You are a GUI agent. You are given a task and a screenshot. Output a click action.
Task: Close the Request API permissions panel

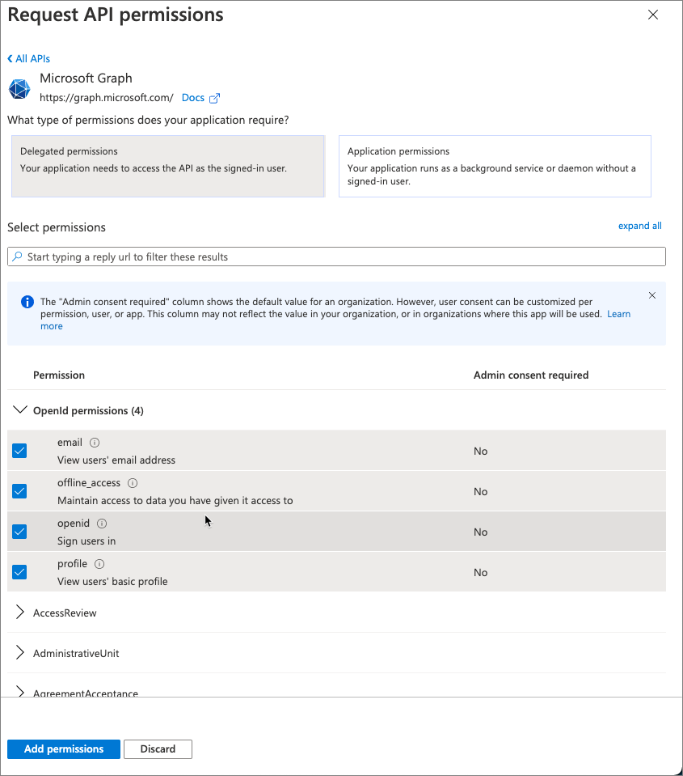(x=653, y=15)
